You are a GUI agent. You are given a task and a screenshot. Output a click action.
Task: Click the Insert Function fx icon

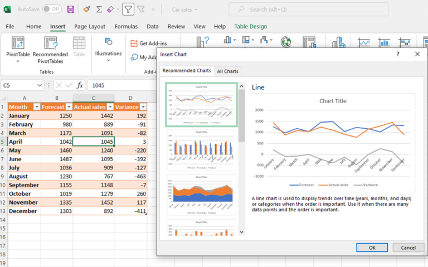80,85
